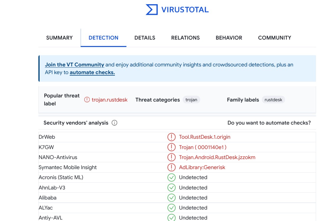
Task: Switch to the SUMMARY tab
Action: click(59, 38)
